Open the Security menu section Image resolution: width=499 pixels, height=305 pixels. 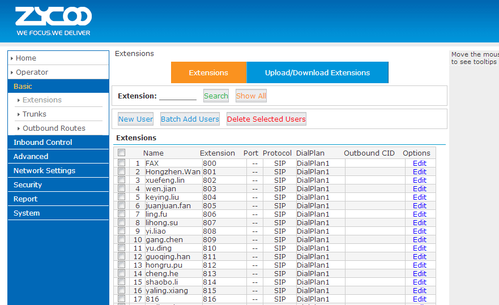pos(28,185)
